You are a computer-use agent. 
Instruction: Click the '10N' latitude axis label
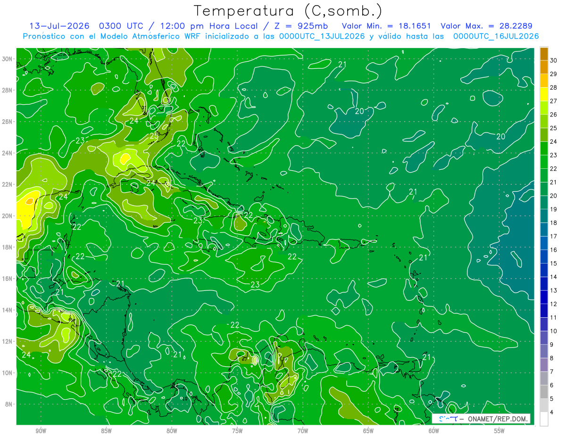[8, 373]
